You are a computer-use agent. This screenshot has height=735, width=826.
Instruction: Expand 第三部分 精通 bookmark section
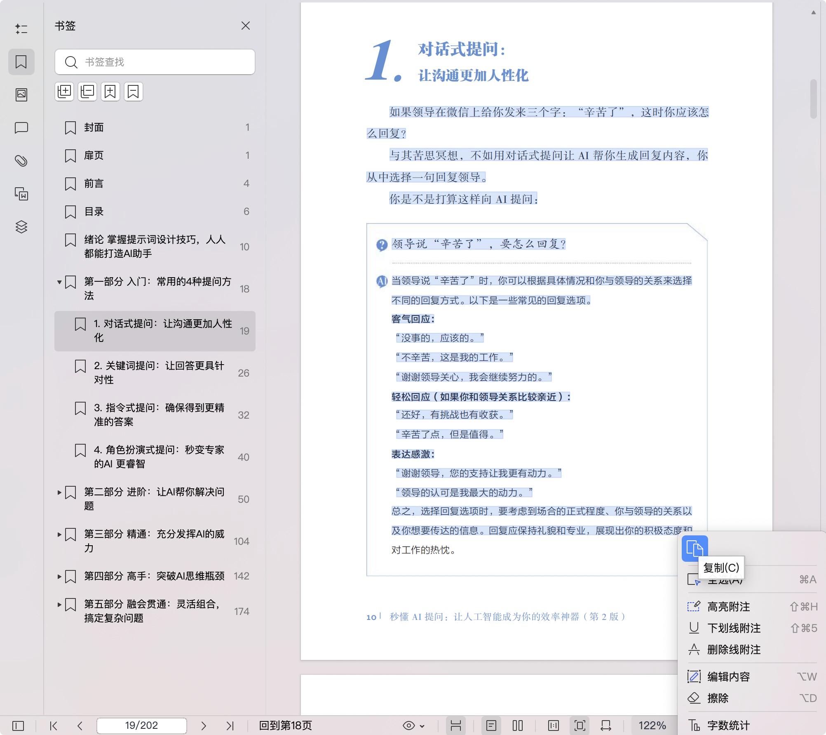click(x=59, y=535)
